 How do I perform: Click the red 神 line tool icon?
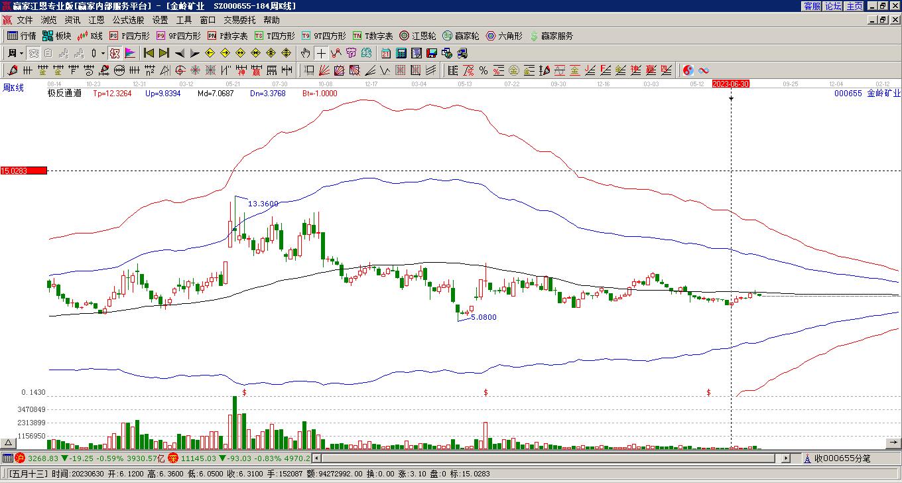(241, 70)
